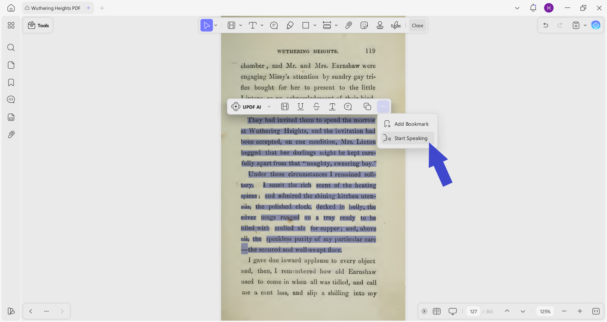This screenshot has height=322, width=607.
Task: Set zoom to actual size 1:1
Action: pyautogui.click(x=596, y=311)
